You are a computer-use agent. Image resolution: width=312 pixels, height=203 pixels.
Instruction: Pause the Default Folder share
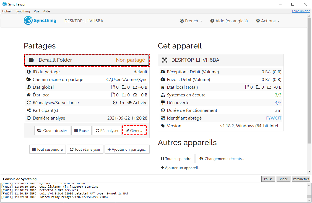click(81, 131)
